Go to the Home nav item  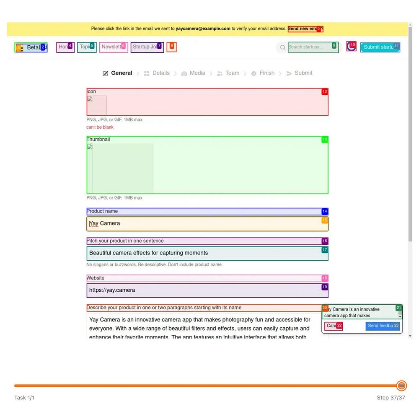(65, 47)
